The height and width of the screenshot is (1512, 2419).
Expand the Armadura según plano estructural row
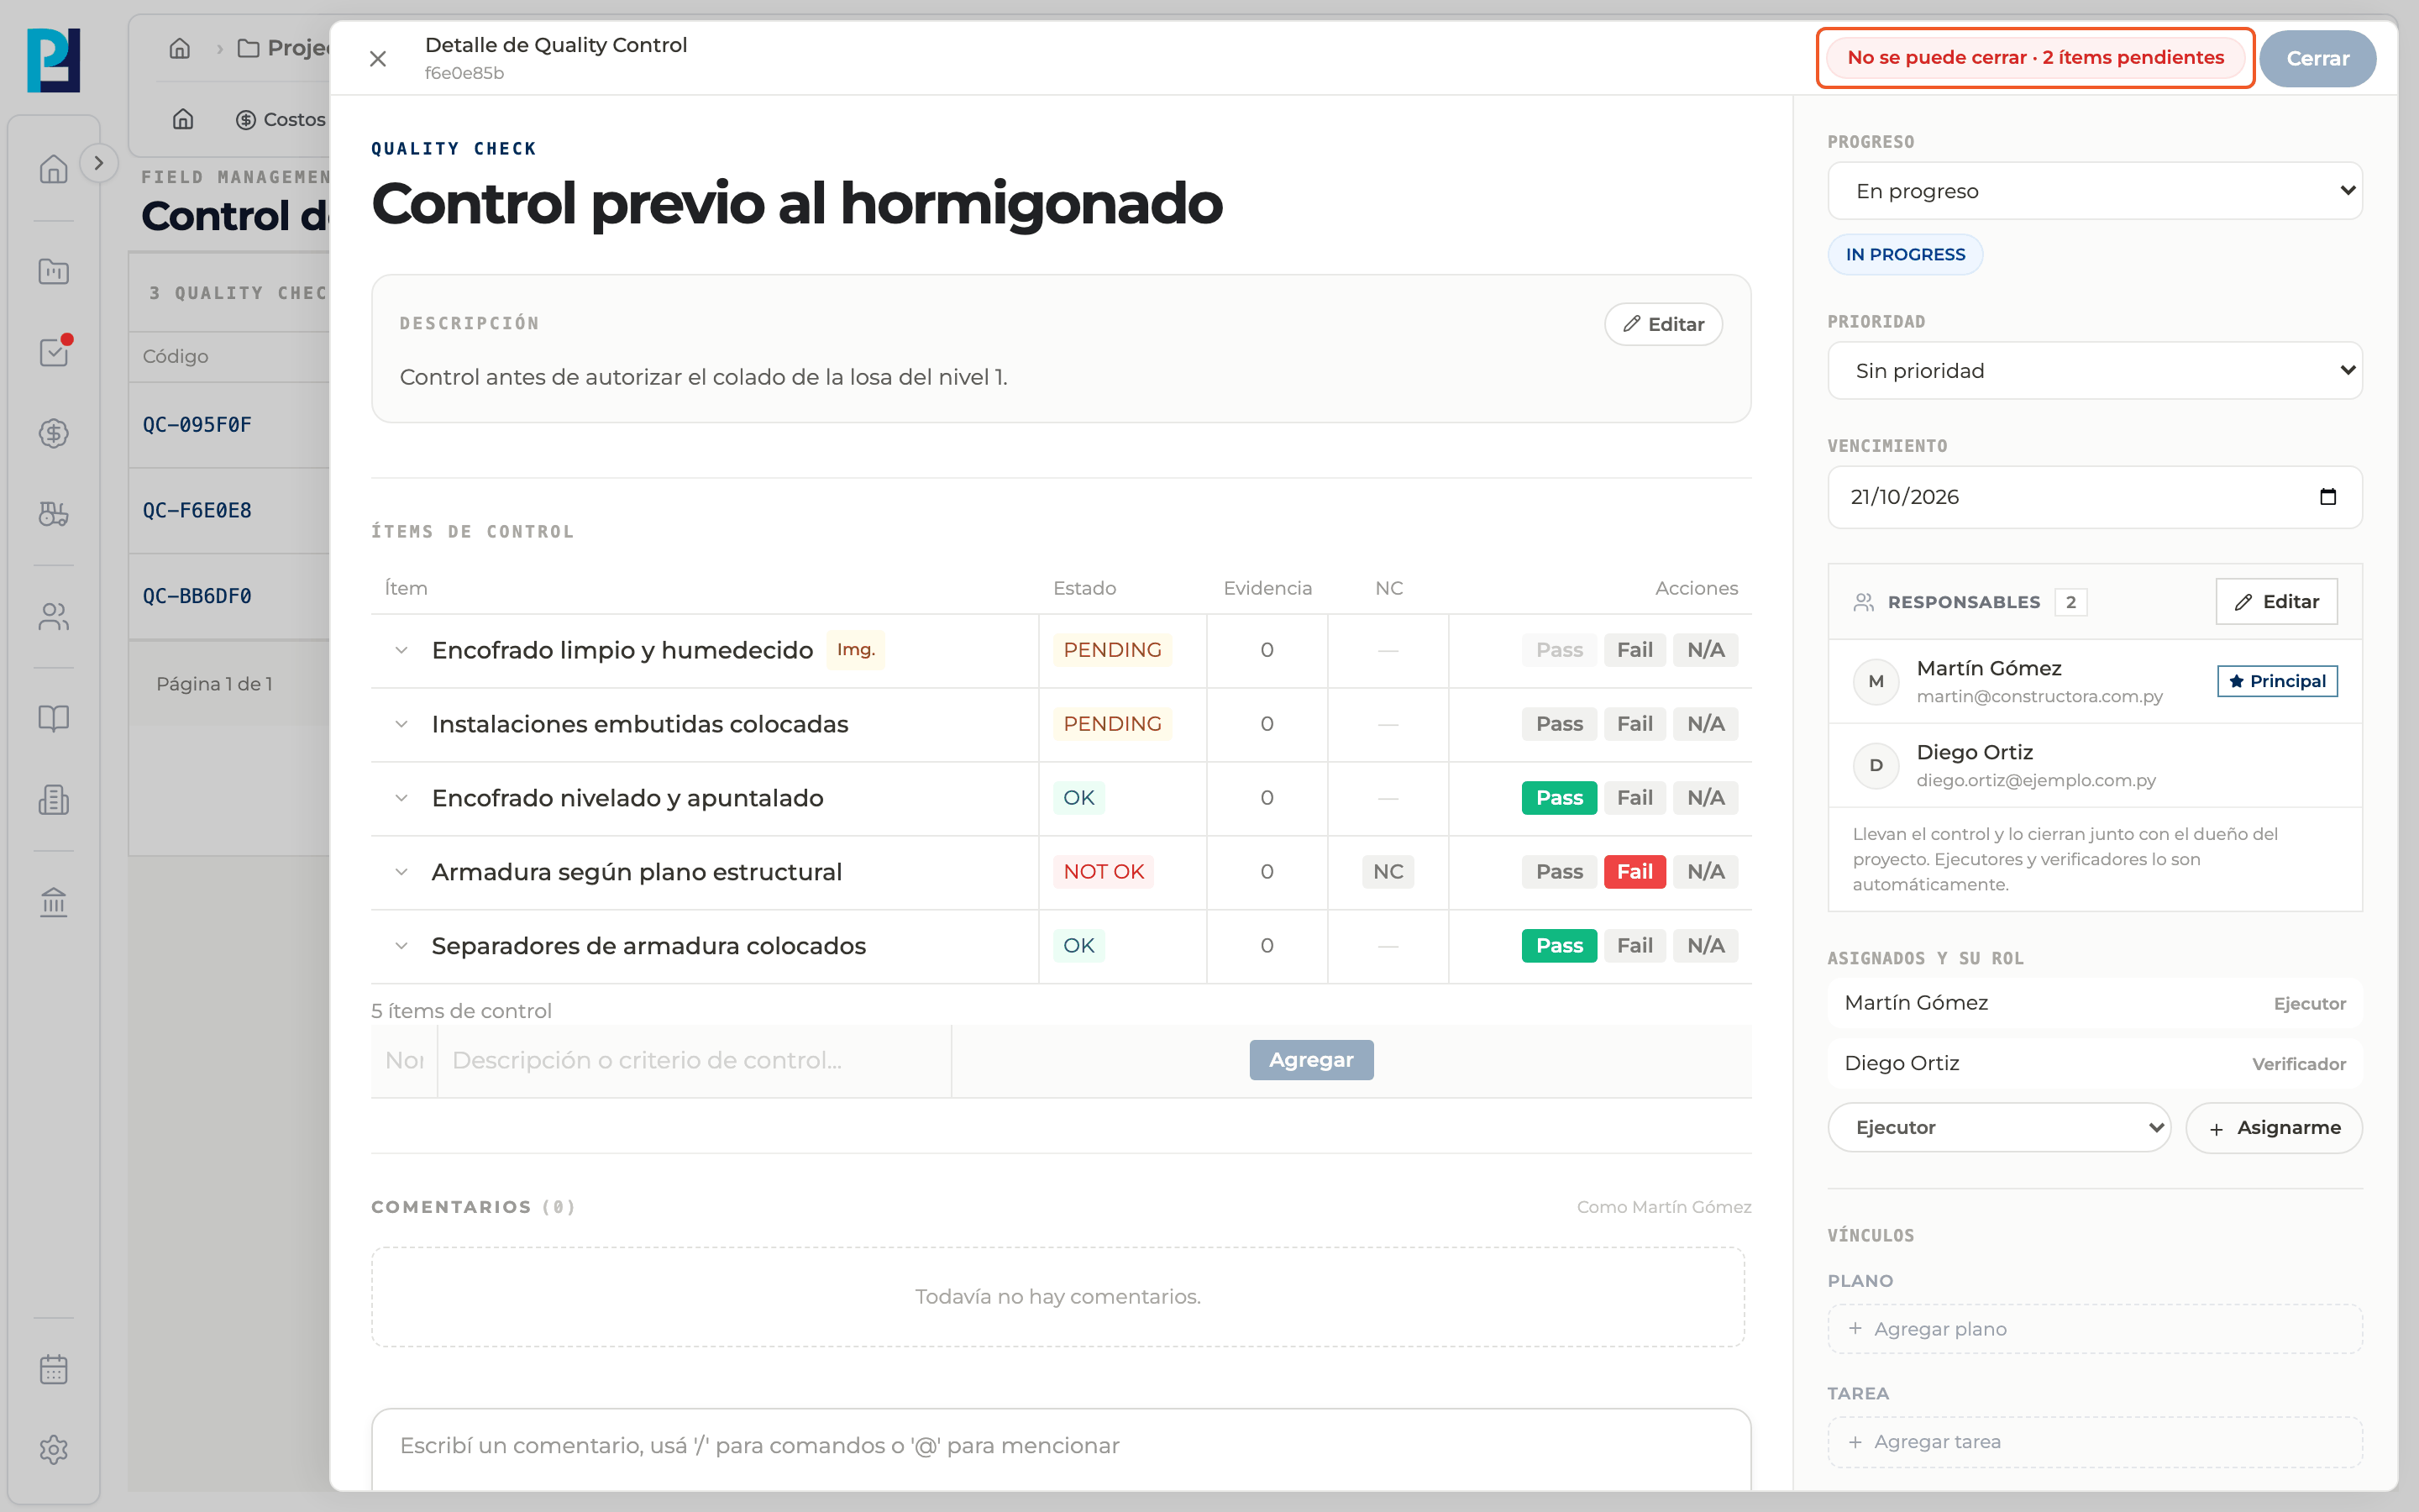point(401,872)
